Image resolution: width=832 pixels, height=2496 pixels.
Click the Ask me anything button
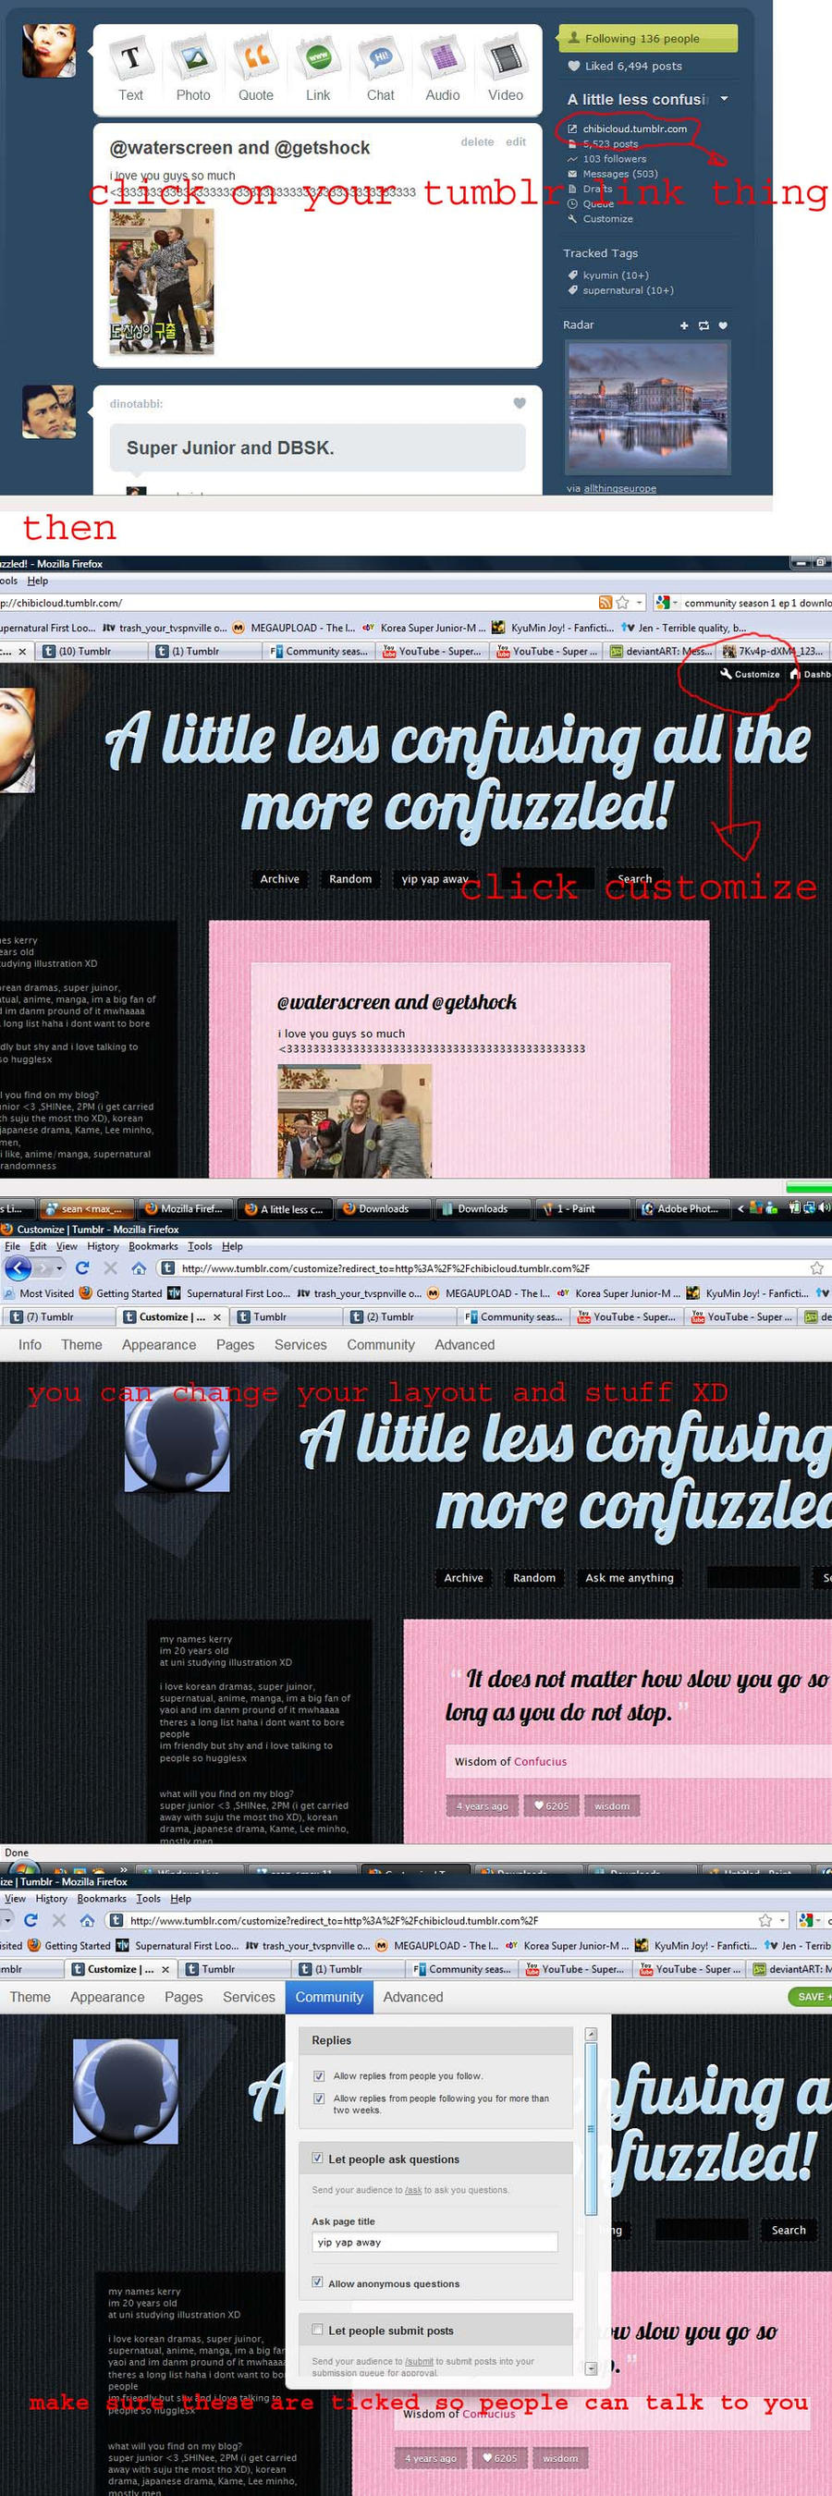click(630, 1577)
